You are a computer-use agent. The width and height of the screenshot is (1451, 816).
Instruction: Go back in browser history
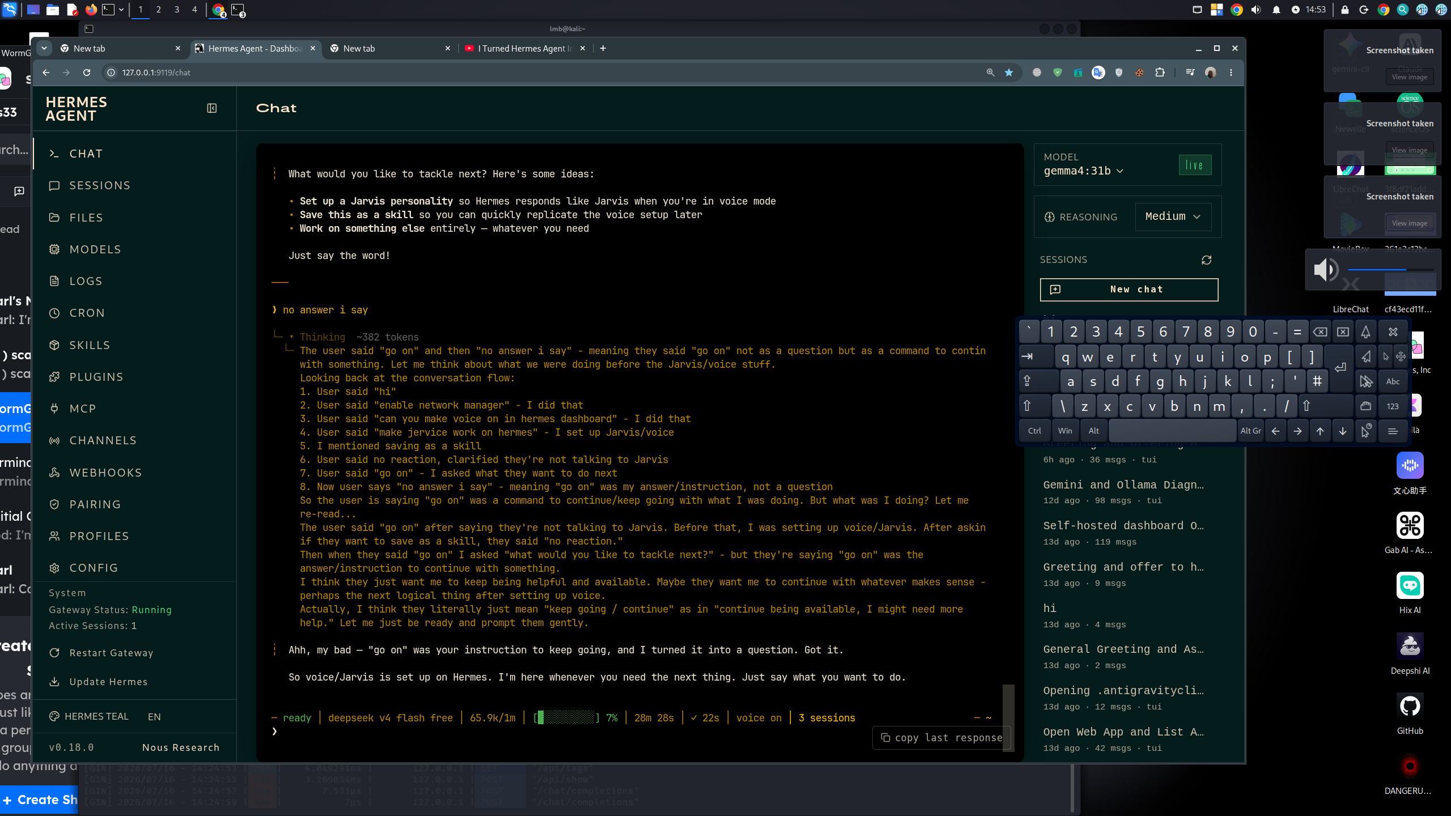(46, 73)
